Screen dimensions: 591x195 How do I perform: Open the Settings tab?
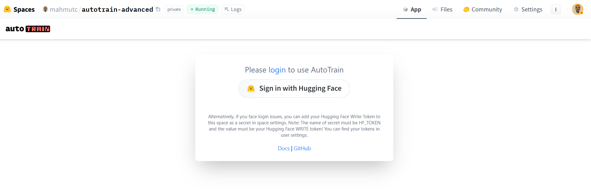pos(528,9)
